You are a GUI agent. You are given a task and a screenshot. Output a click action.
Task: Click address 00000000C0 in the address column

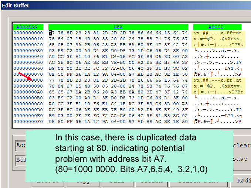coord(28,104)
